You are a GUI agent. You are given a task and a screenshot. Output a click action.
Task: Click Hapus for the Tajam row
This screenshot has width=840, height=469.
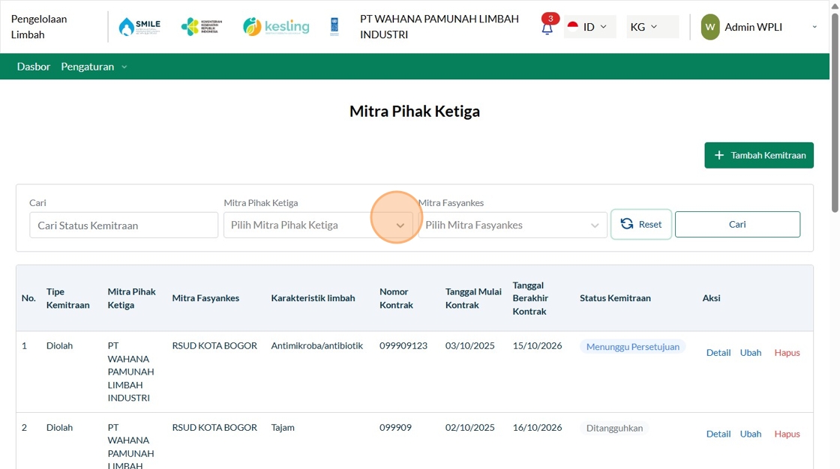(787, 434)
